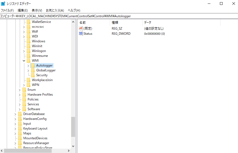Open the お気に入り(A) menu
The image size is (238, 153).
click(55, 11)
